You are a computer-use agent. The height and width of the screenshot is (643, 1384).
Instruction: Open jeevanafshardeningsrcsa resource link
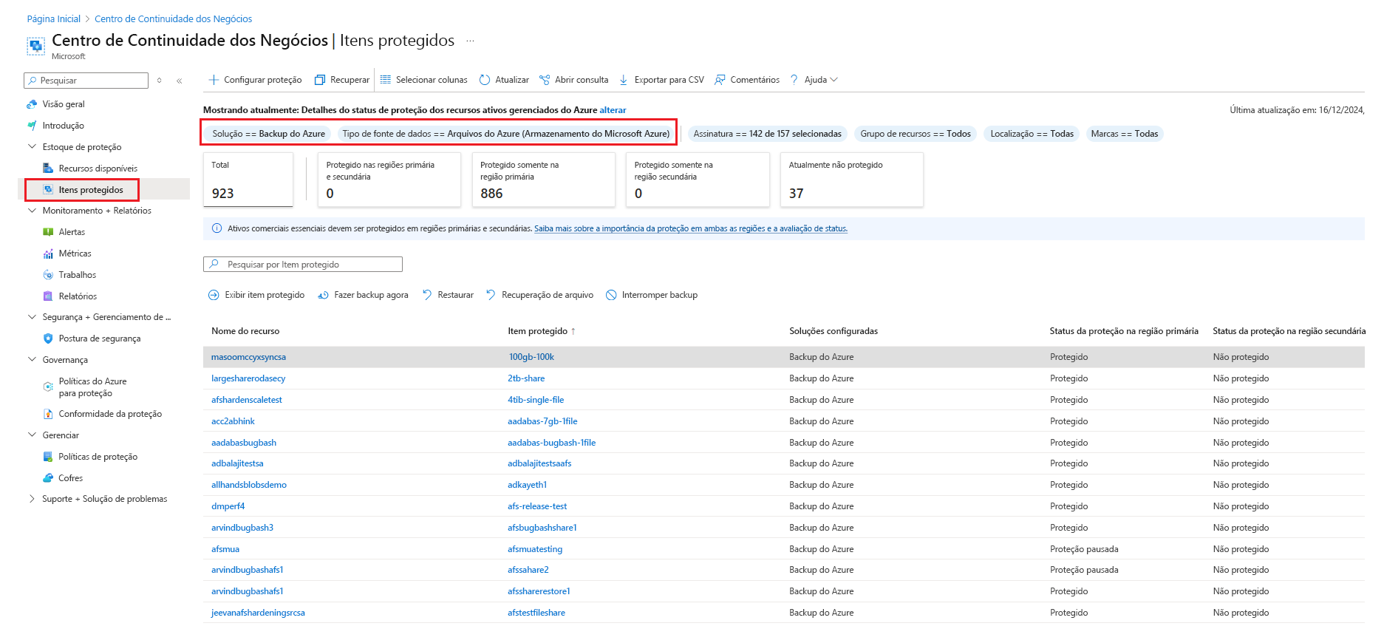258,613
